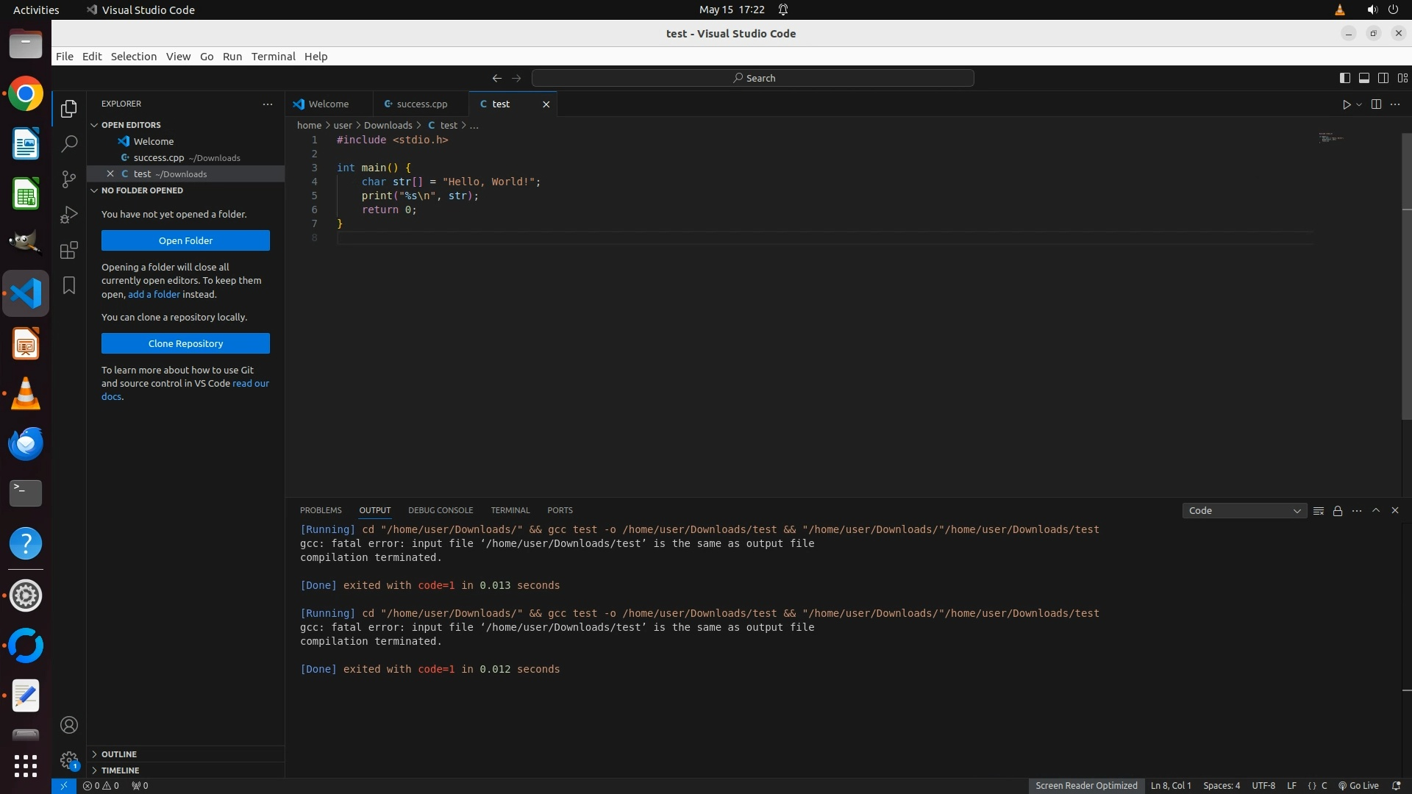Screen dimensions: 1412x794
Task: Open Run and Debug view icon
Action: tap(69, 215)
